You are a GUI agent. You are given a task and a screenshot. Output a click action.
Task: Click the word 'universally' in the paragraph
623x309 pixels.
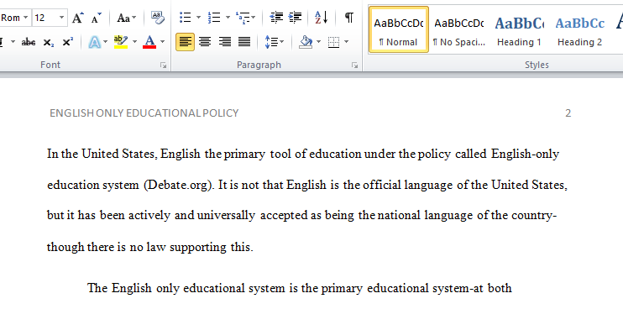tap(226, 216)
